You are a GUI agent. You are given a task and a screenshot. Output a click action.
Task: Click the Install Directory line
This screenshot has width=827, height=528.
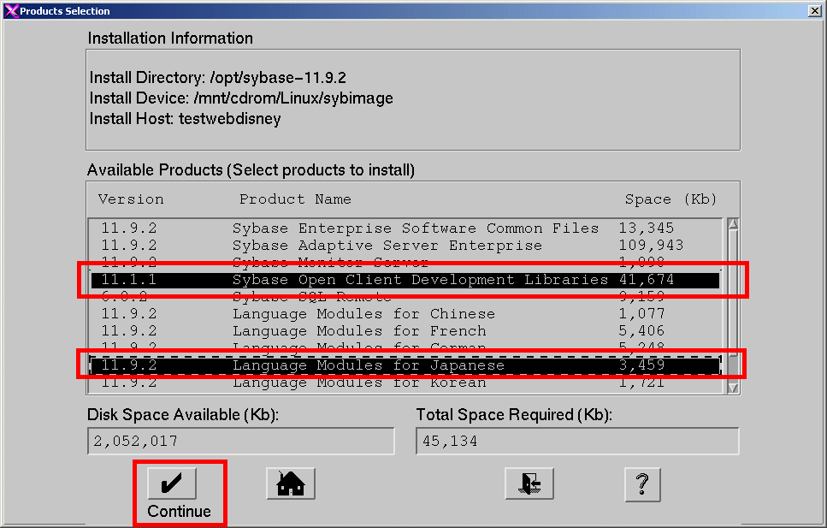pyautogui.click(x=218, y=78)
